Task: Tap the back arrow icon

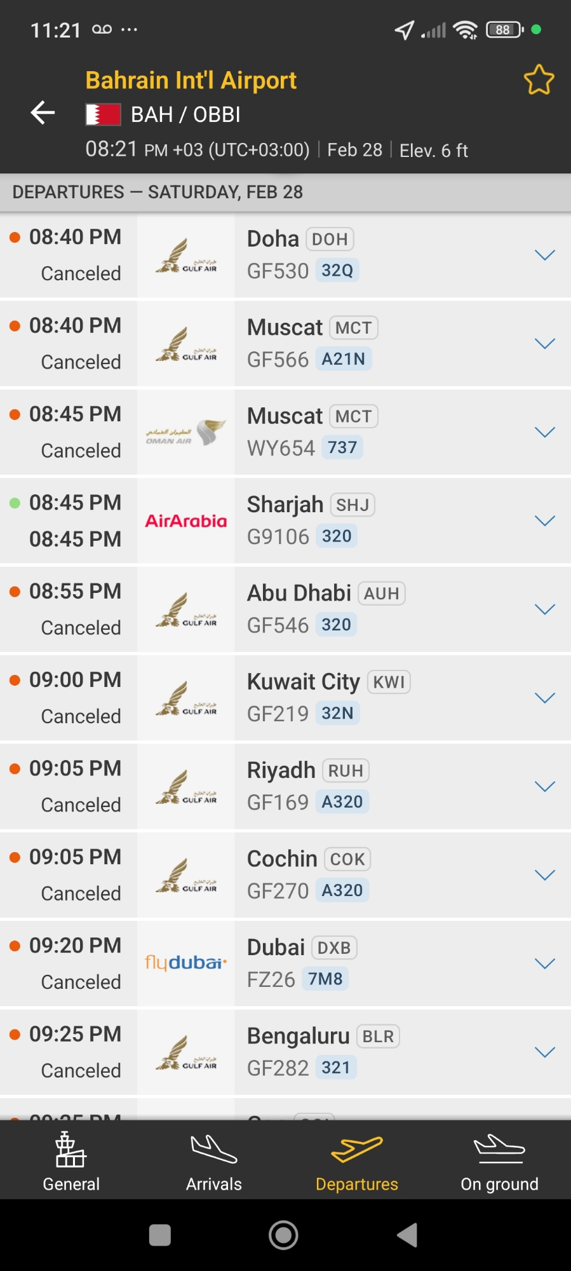Action: tap(43, 113)
